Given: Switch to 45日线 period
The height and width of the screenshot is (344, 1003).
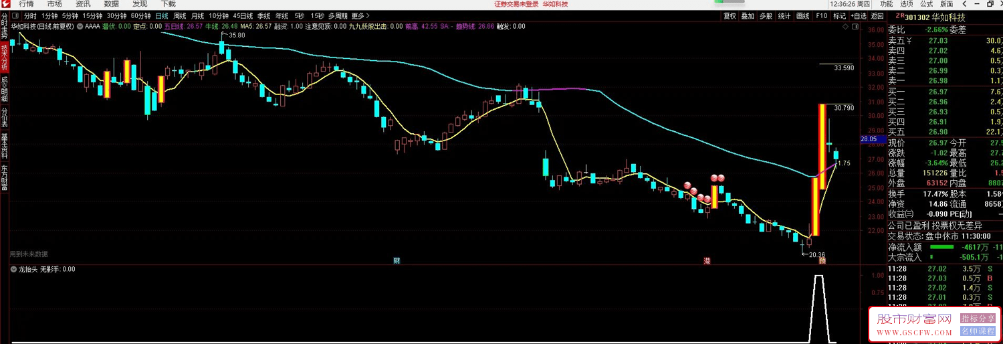Looking at the screenshot, I should [243, 15].
